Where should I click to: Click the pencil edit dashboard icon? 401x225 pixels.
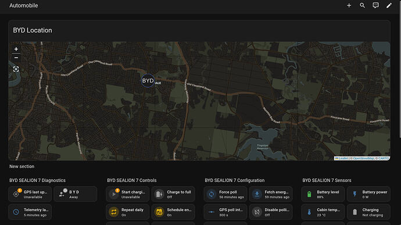[389, 5]
